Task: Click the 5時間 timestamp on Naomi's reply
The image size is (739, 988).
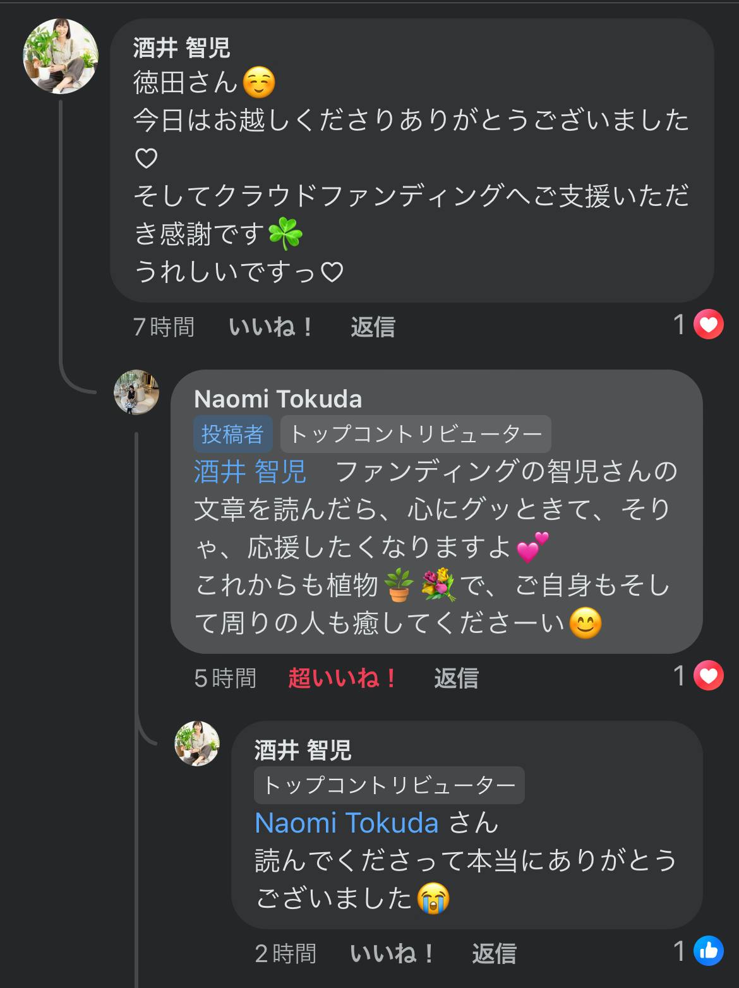Action: pos(225,678)
